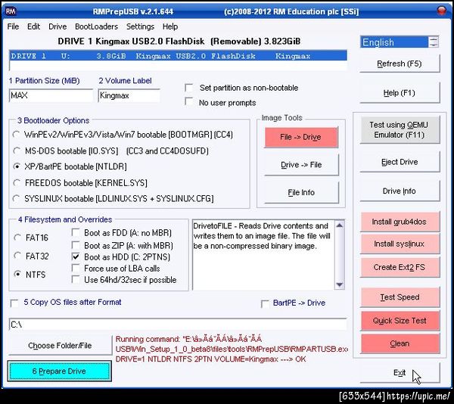Click the Test Speed button
This screenshot has height=404, width=454.
tap(400, 297)
